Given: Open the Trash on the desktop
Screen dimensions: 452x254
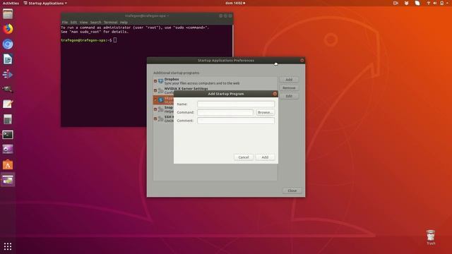Looking at the screenshot, I should [431, 237].
